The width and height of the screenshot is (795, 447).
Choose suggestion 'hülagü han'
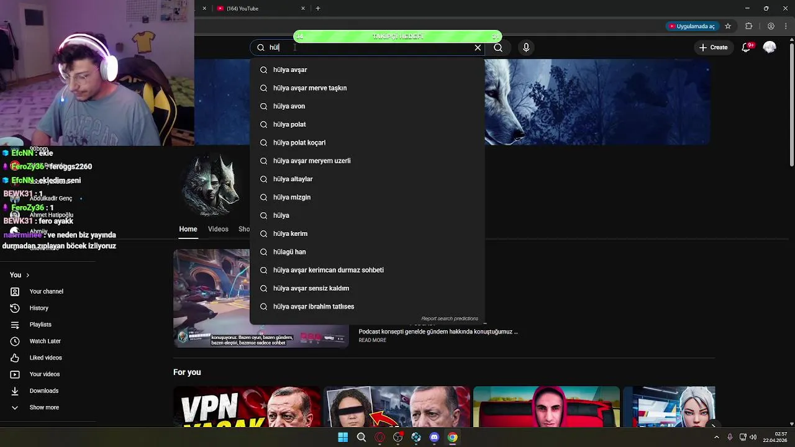[x=367, y=252]
